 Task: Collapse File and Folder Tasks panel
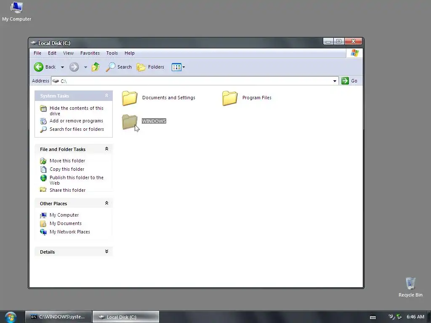click(106, 149)
